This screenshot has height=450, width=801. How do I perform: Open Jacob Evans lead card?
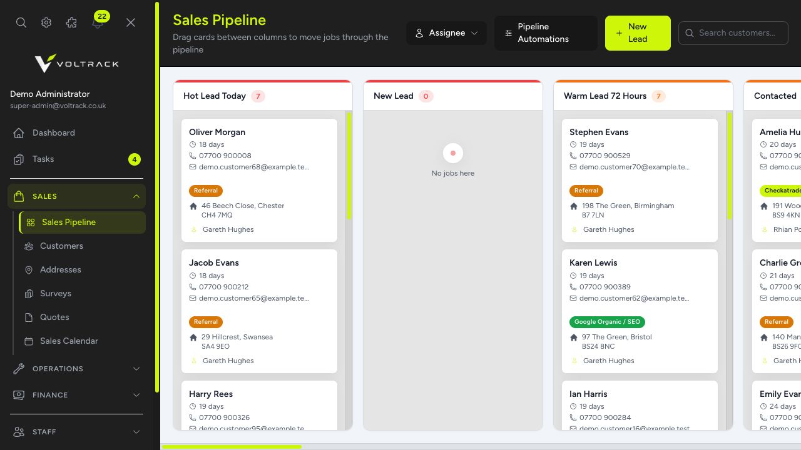coord(259,311)
